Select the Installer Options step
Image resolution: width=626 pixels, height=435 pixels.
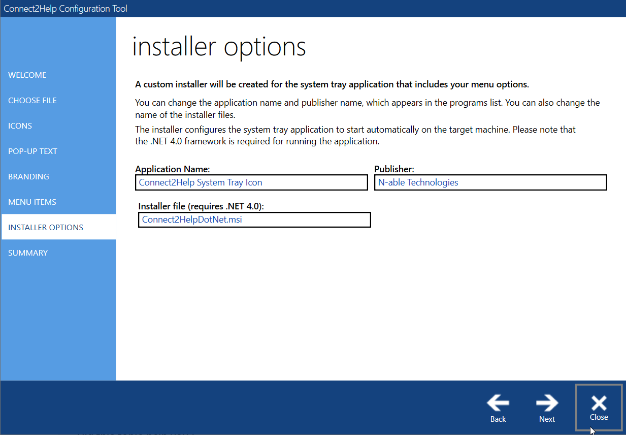click(46, 228)
